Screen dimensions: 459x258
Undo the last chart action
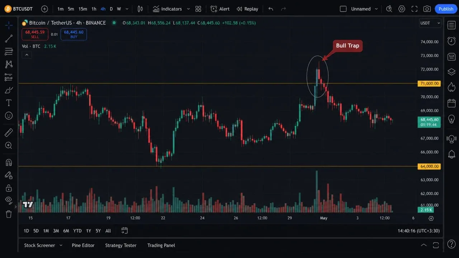271,9
